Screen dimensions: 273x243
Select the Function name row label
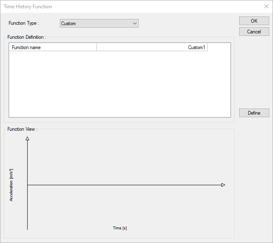click(53, 47)
